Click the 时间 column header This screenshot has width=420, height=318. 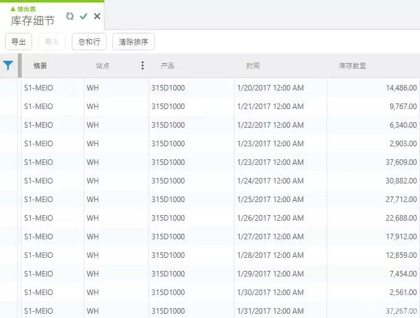(252, 66)
